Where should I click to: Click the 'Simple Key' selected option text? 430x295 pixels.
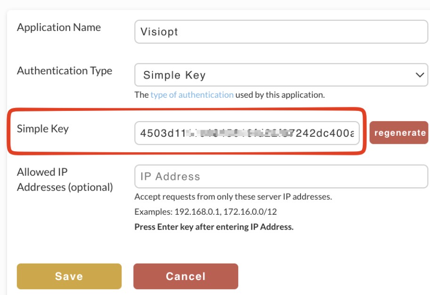click(174, 75)
